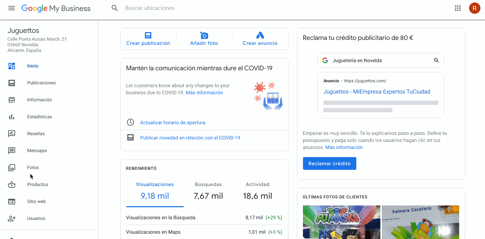Click the Visualizaciones en la Búsqueda row
485x239 pixels.
pos(204,217)
